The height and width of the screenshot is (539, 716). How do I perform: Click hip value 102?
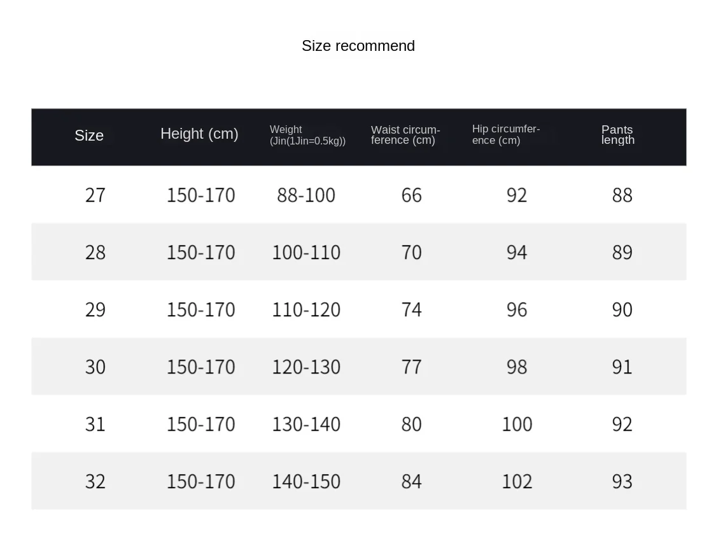click(x=517, y=482)
